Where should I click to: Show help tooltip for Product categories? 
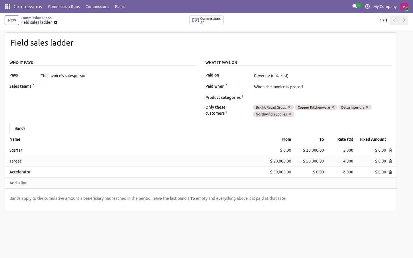tap(242, 96)
